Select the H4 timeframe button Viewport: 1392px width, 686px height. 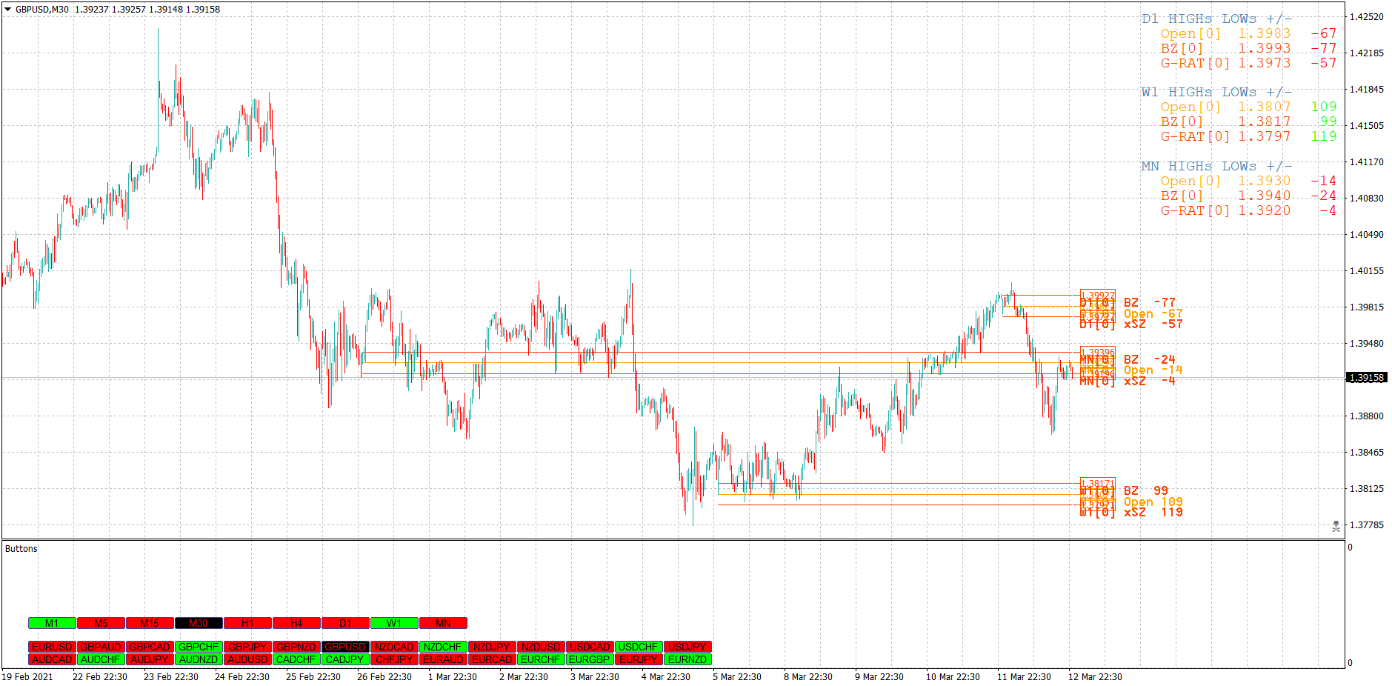coord(296,623)
